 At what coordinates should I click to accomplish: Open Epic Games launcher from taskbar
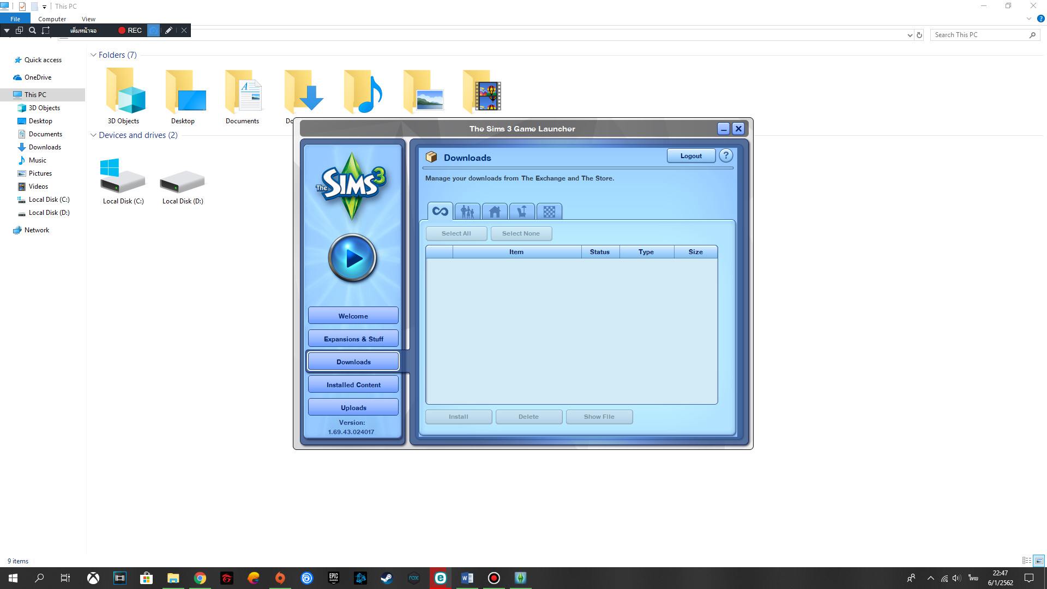(334, 578)
